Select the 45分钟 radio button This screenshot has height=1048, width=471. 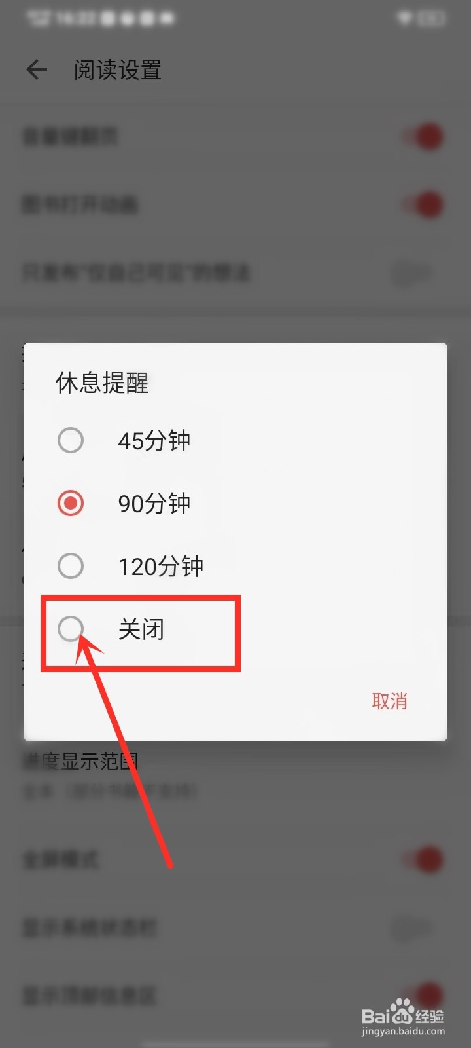[x=71, y=440]
